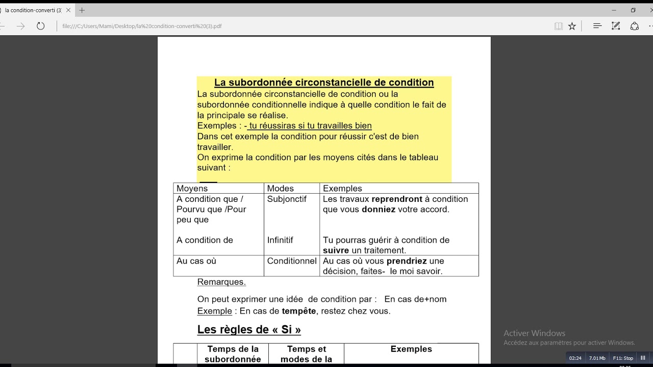Click the Share circles icon
Image resolution: width=653 pixels, height=367 pixels.
[x=635, y=26]
